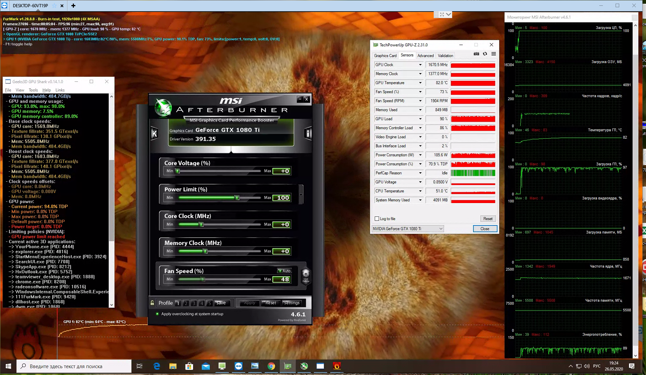646x375 pixels.
Task: Select Afterburner profile slot 2
Action: pyautogui.click(x=186, y=303)
